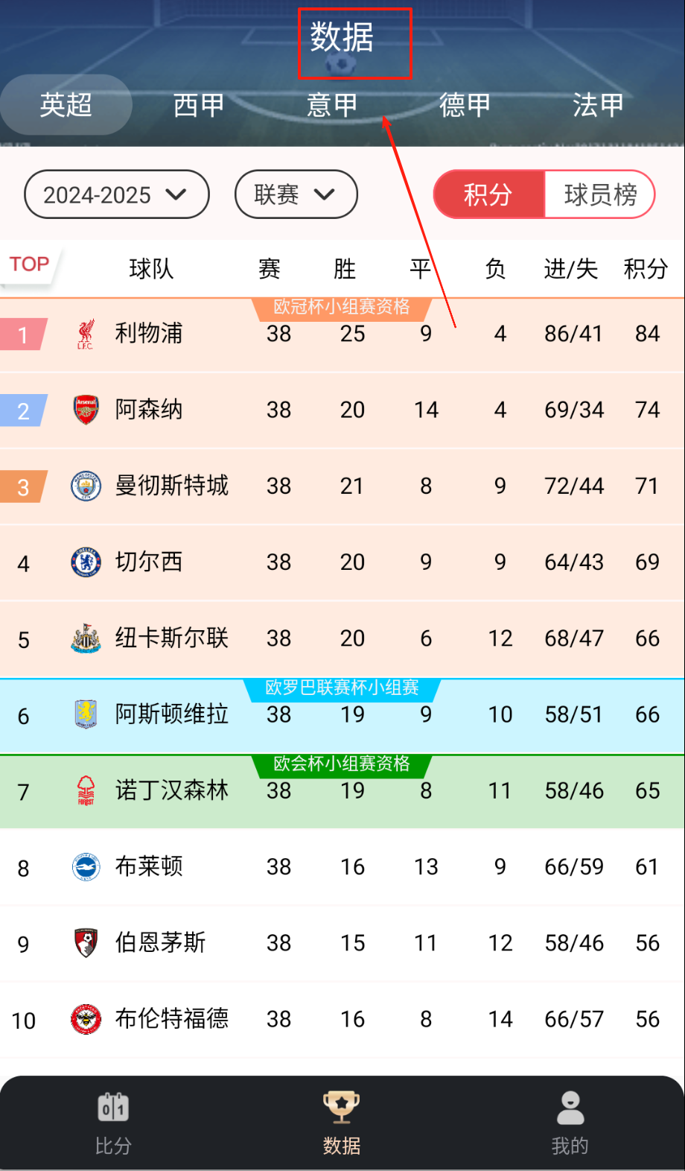The height and width of the screenshot is (1171, 685).
Task: Expand the 联赛 competition type dropdown
Action: [x=296, y=195]
